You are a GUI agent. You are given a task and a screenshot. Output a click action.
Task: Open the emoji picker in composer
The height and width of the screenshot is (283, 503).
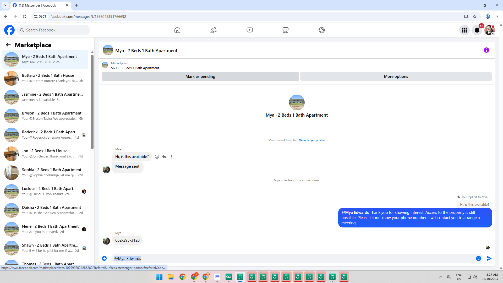(479, 258)
